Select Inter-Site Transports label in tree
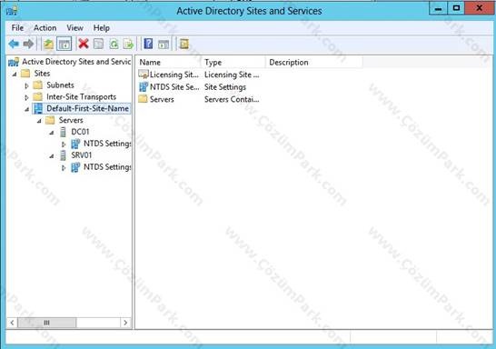The image size is (496, 349). click(x=81, y=96)
